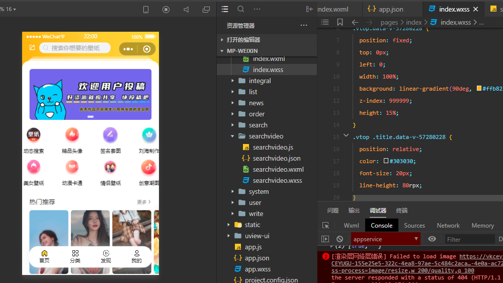The image size is (503, 283).
Task: Open 动态搜索 category icon
Action: tap(33, 134)
